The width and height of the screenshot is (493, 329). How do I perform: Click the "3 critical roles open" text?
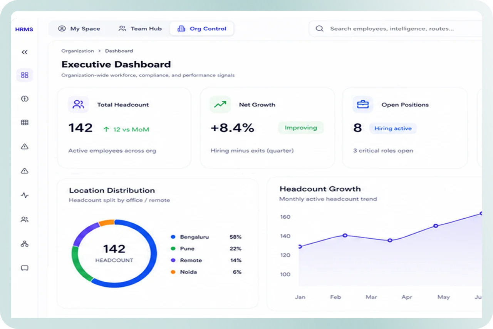(383, 151)
